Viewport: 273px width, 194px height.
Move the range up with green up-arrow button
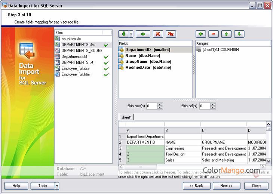click(x=226, y=34)
